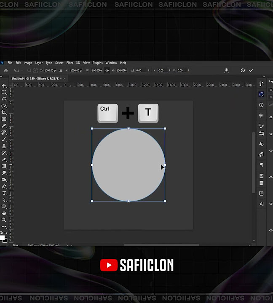Viewport: 273px width, 303px height.
Task: Open the Edit Toolbar three-dots menu
Action: click(x=4, y=226)
